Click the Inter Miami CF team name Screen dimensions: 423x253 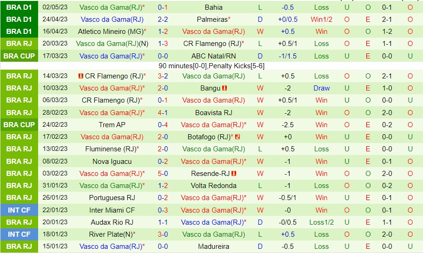pos(112,210)
